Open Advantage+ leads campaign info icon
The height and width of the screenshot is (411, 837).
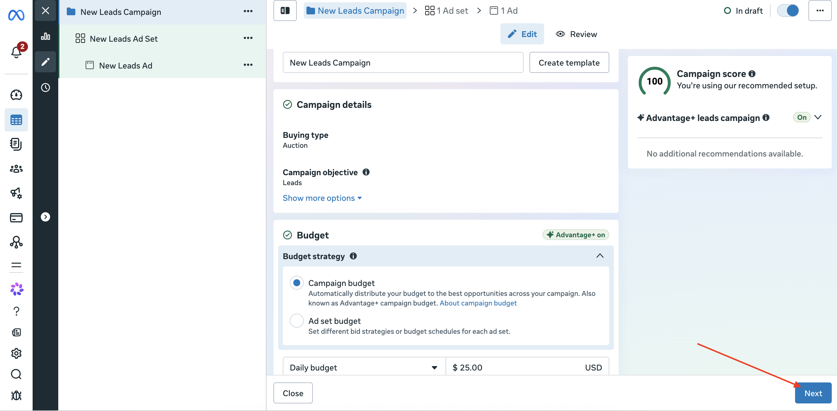[x=766, y=117]
